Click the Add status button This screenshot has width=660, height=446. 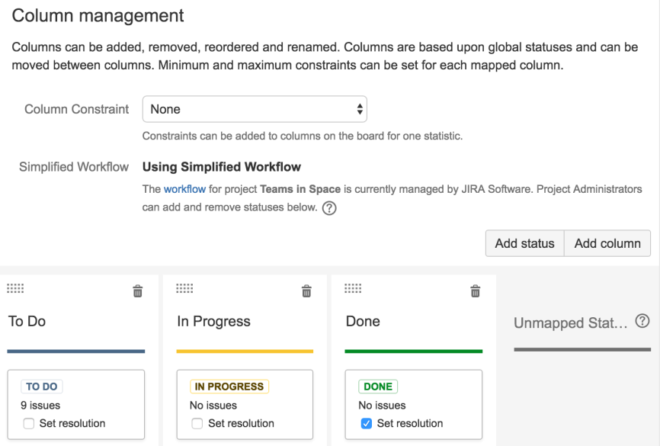[x=524, y=243]
